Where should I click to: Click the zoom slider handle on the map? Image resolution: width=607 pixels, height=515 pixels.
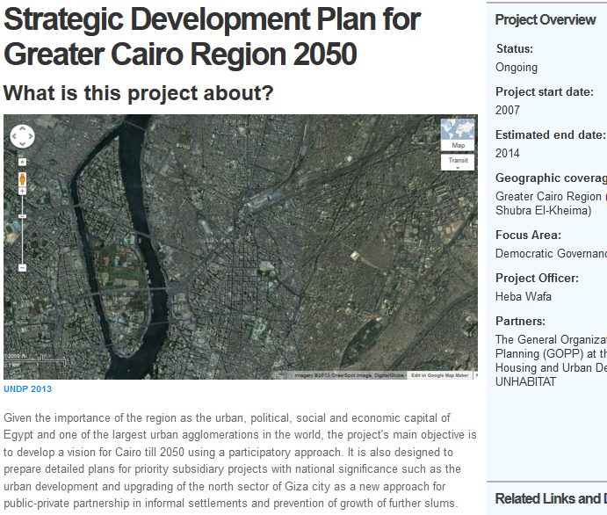22,215
